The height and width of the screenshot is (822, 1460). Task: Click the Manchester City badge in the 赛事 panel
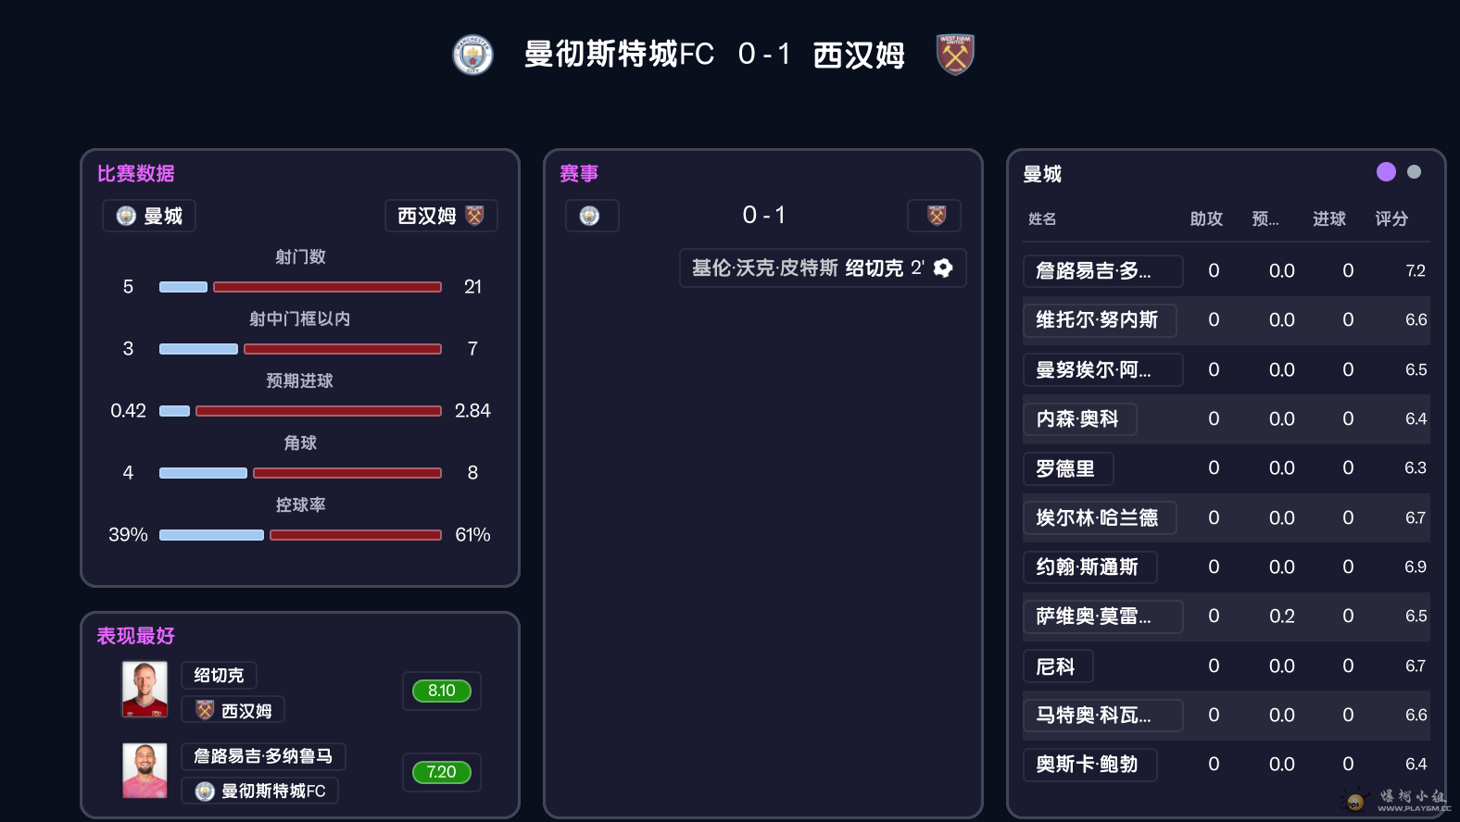(x=592, y=216)
